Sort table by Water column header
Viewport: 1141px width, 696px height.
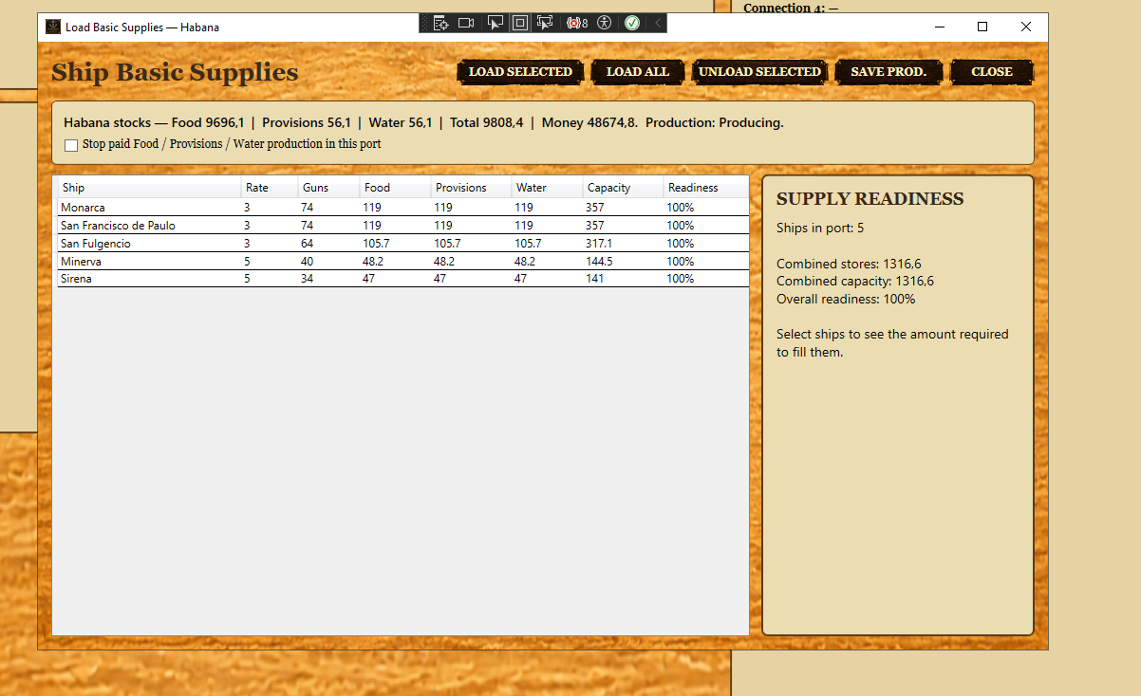[547, 188]
